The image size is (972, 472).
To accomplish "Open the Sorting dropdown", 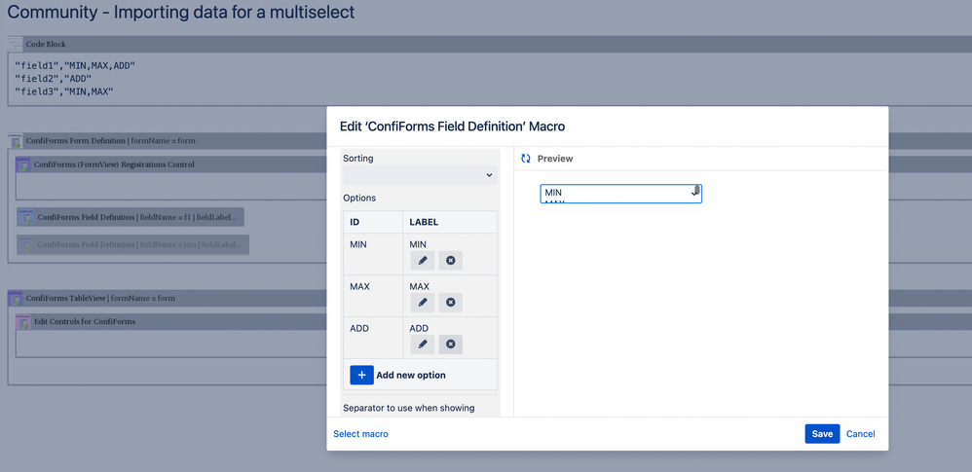I will pos(421,175).
